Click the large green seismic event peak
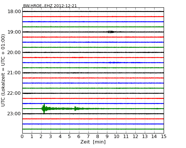The image size is (186, 148). (44, 108)
